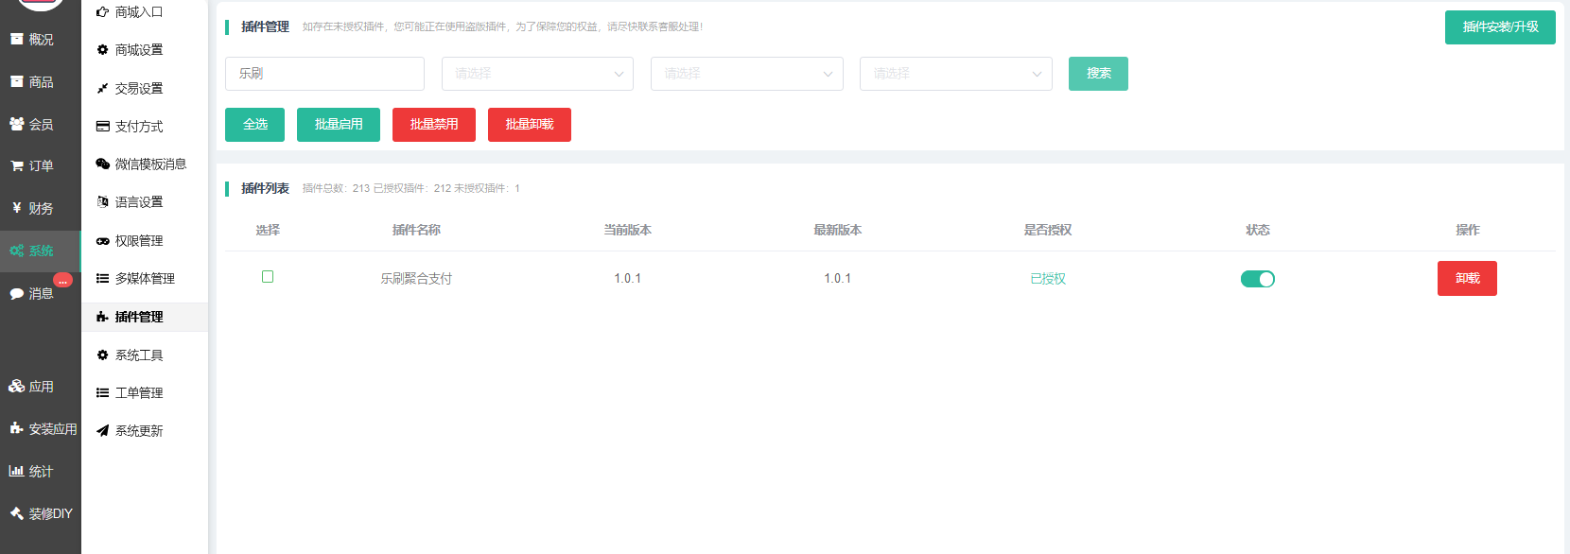
Task: Toggle off the 乐刷聚合支付 status switch
Action: point(1258,279)
